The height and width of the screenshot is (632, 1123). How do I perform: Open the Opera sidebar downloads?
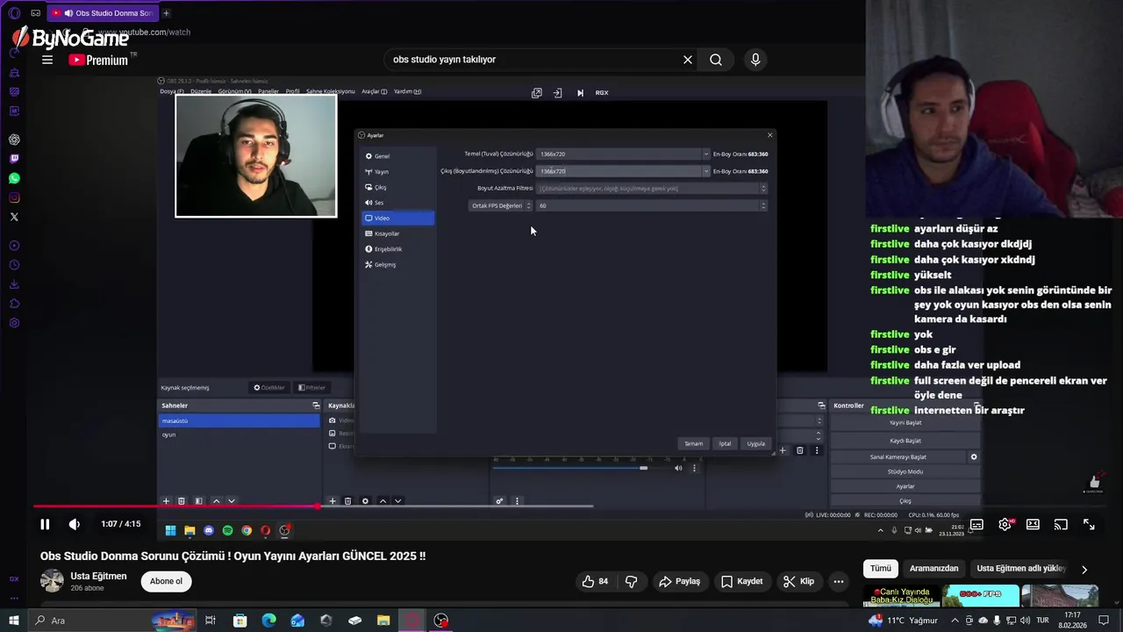point(14,284)
